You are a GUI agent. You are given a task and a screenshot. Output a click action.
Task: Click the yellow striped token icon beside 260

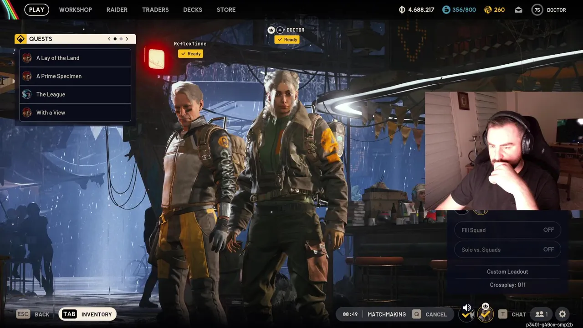click(x=487, y=10)
